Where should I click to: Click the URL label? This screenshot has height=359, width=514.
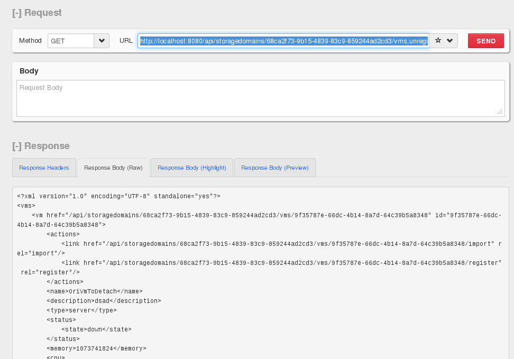(126, 41)
